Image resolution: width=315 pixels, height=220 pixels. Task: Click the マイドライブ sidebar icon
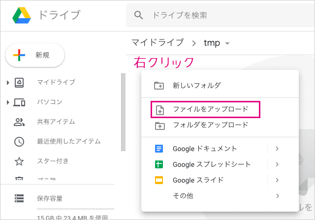pyautogui.click(x=19, y=82)
